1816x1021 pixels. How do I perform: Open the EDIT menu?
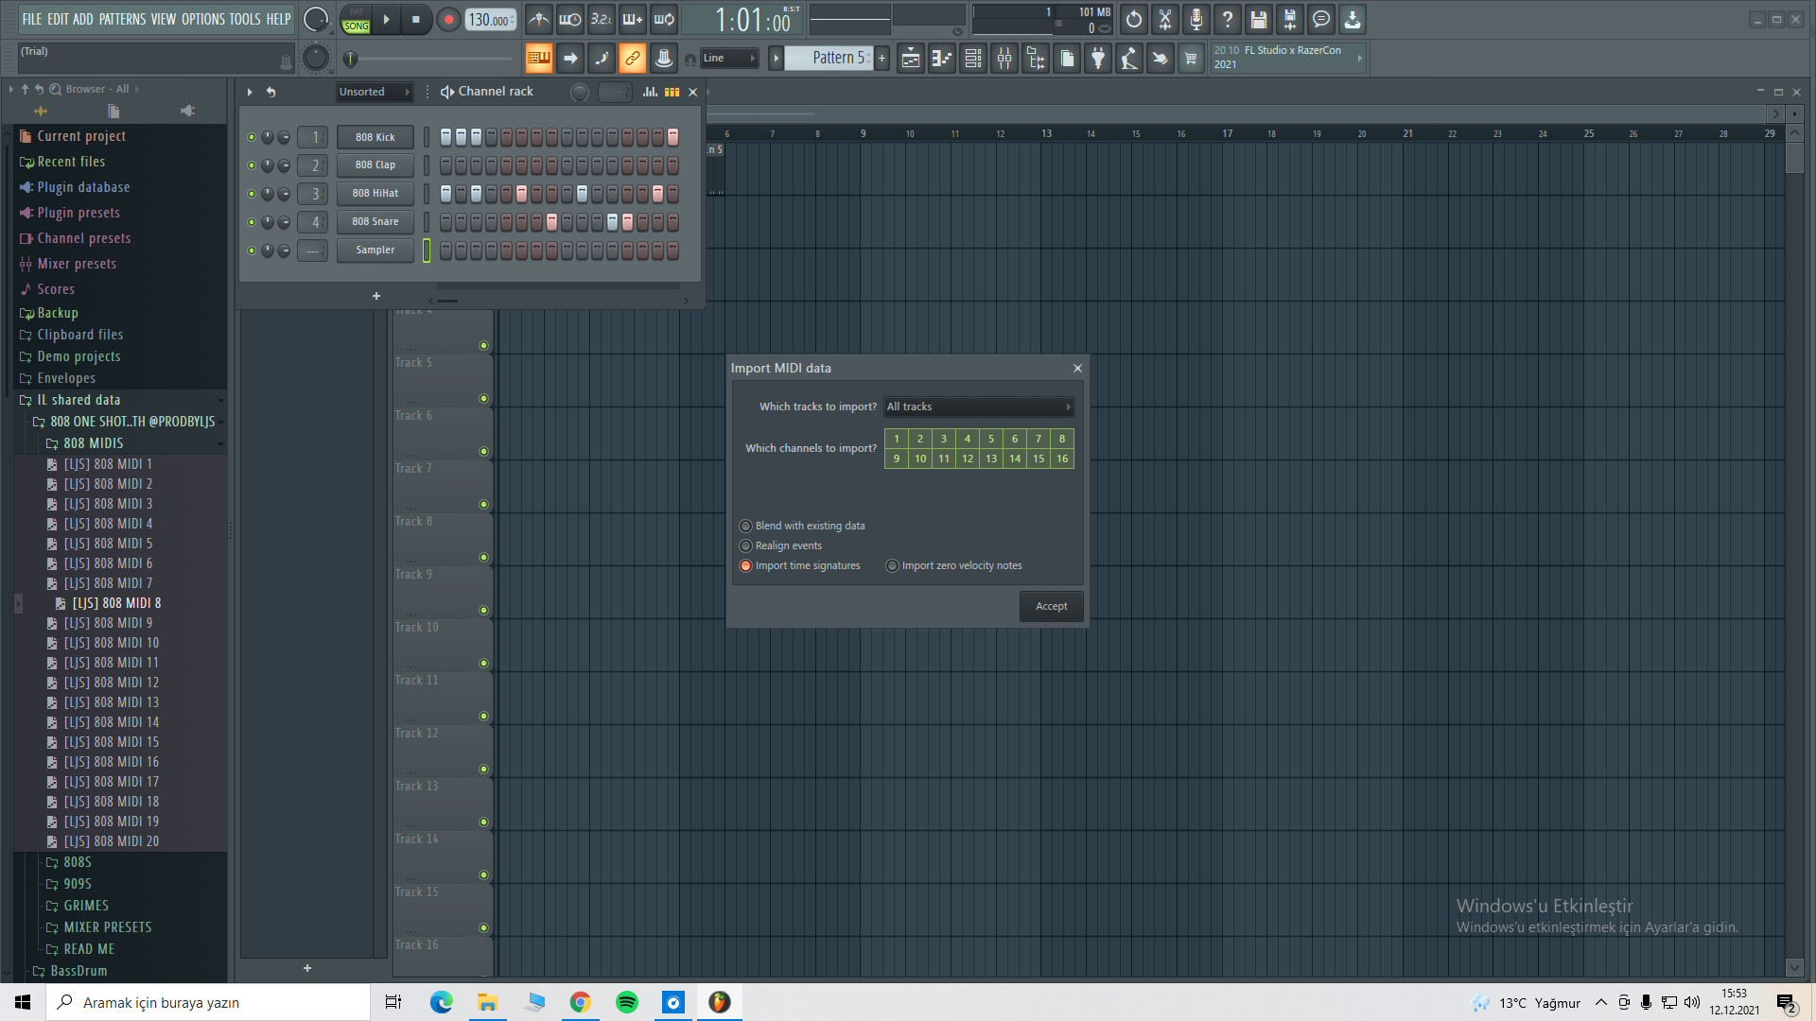point(58,19)
